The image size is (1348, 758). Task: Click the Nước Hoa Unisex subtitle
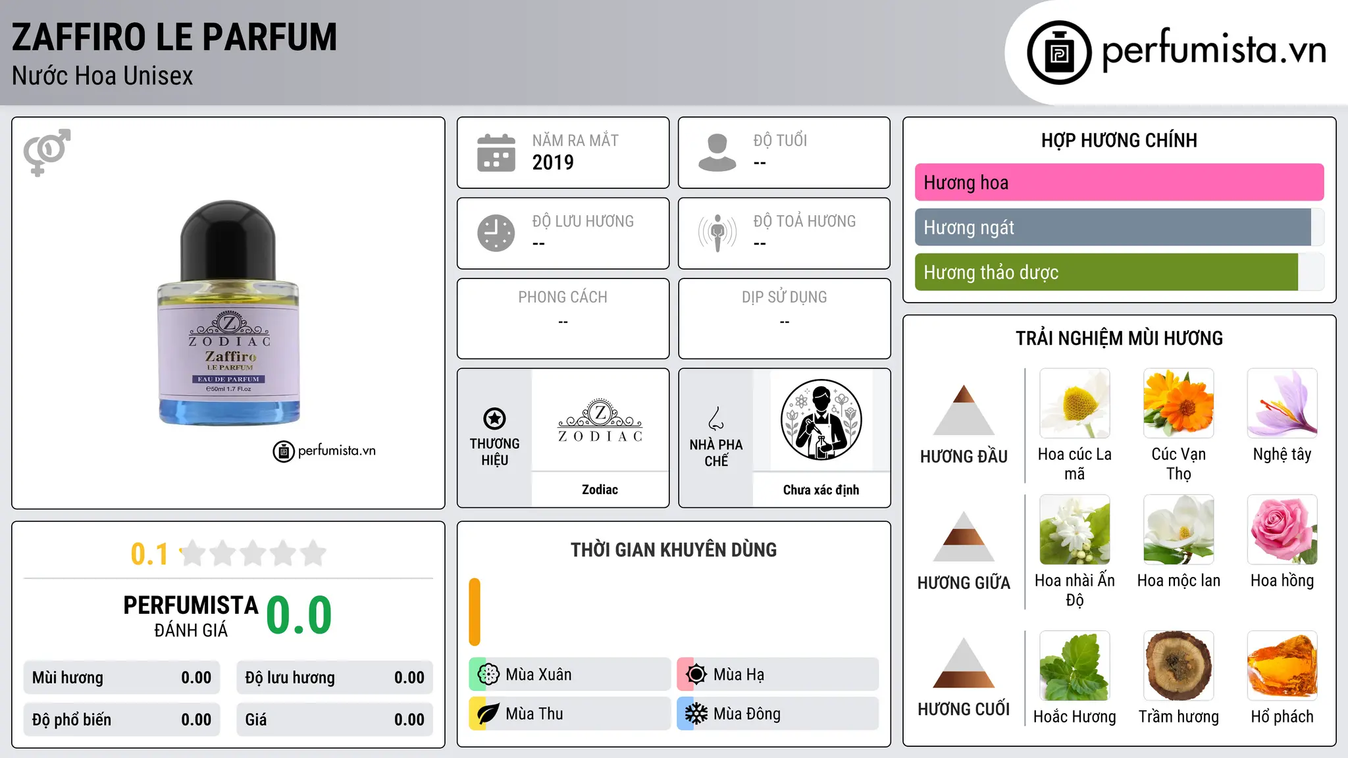(103, 76)
